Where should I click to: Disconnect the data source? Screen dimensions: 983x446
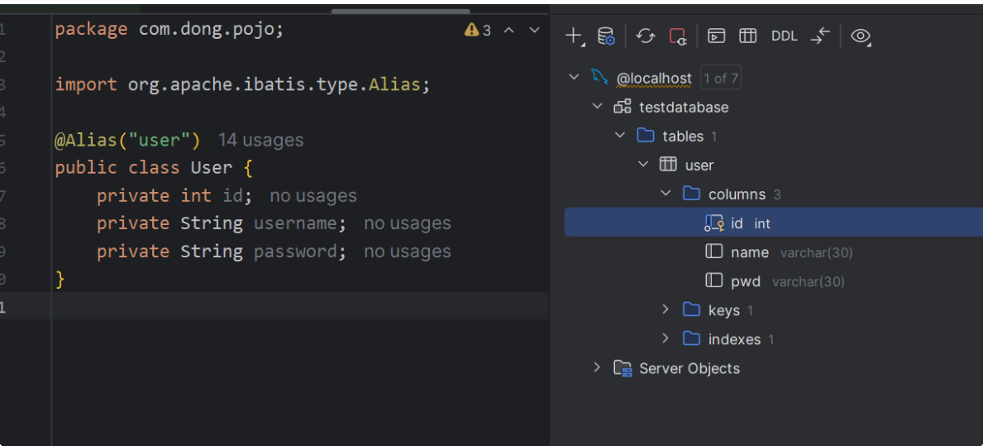click(677, 36)
